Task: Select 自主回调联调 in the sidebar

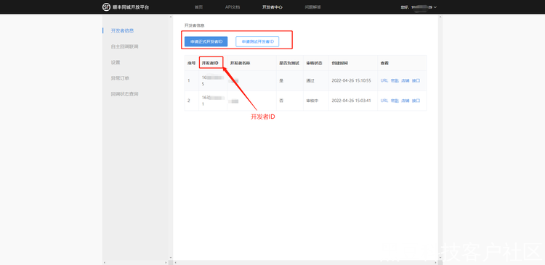Action: tap(124, 46)
